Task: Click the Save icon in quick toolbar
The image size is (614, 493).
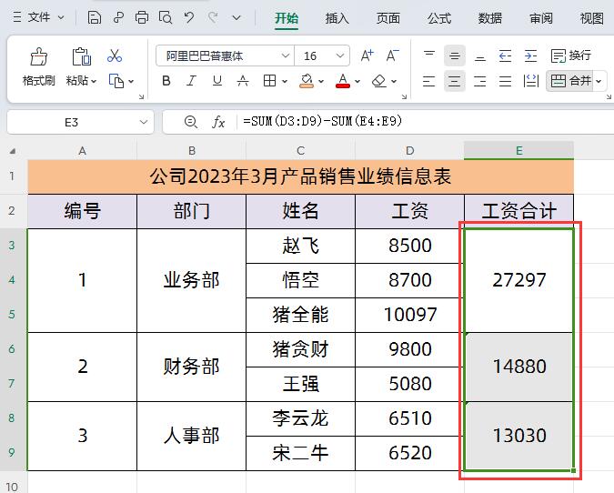Action: 95,17
